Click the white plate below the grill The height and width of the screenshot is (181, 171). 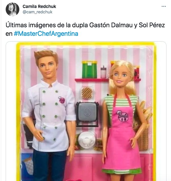click(87, 140)
